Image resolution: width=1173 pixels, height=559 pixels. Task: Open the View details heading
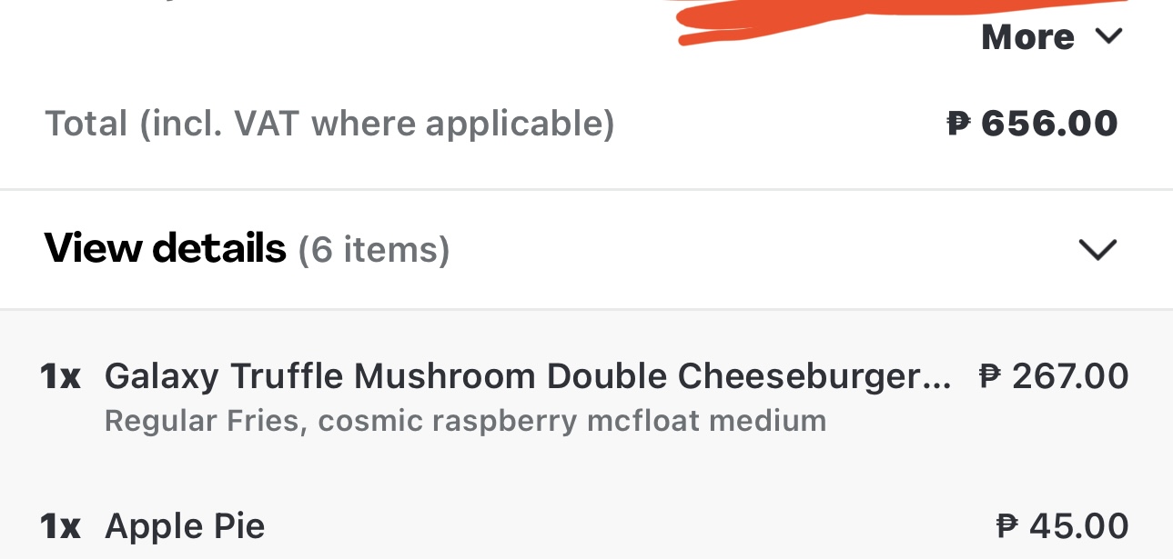click(165, 248)
